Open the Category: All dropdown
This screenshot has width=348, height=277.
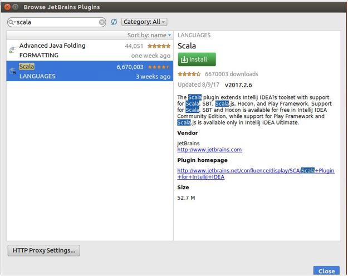point(144,22)
